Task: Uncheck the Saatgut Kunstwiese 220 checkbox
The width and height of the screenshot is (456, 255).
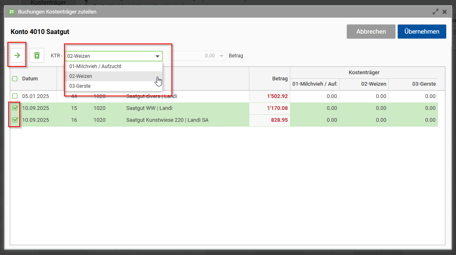Action: click(x=15, y=120)
